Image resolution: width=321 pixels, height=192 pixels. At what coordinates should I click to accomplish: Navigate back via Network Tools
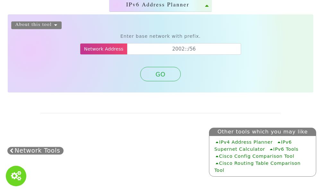pyautogui.click(x=35, y=150)
